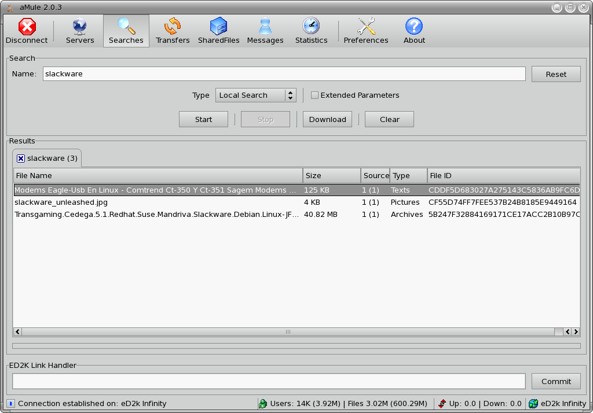Sort results by Size column

[x=332, y=176]
